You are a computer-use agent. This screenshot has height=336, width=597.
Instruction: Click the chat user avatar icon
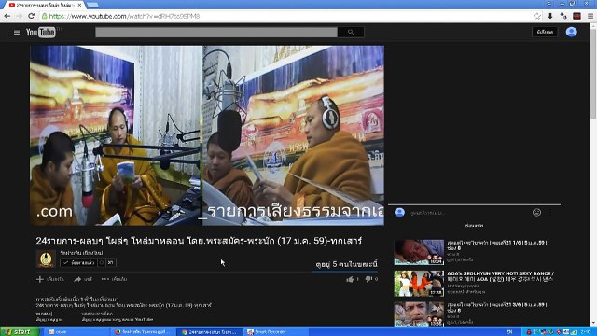coord(399,212)
